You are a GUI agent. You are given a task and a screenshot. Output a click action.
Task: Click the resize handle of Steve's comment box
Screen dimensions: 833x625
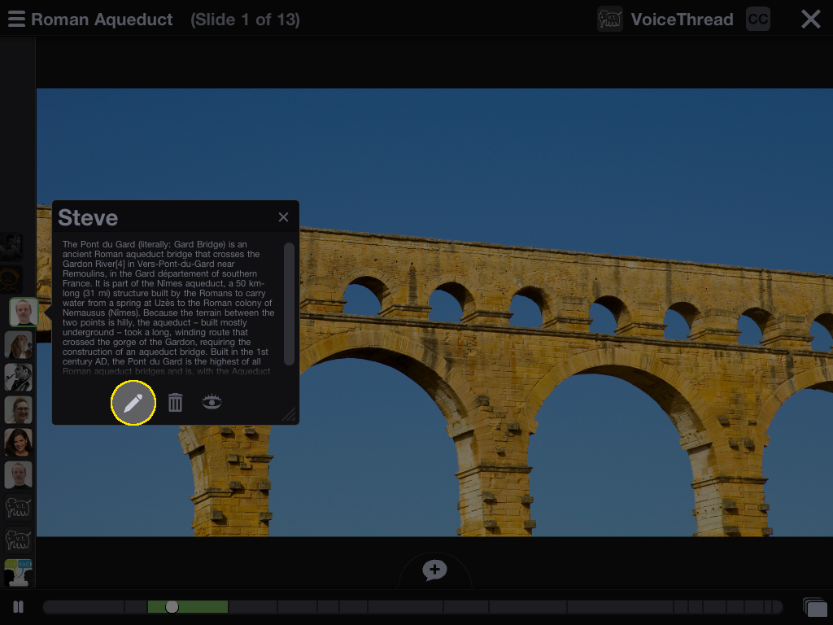[290, 414]
